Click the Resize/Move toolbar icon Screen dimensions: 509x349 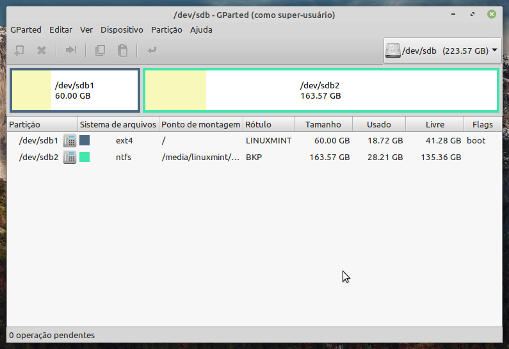click(71, 50)
